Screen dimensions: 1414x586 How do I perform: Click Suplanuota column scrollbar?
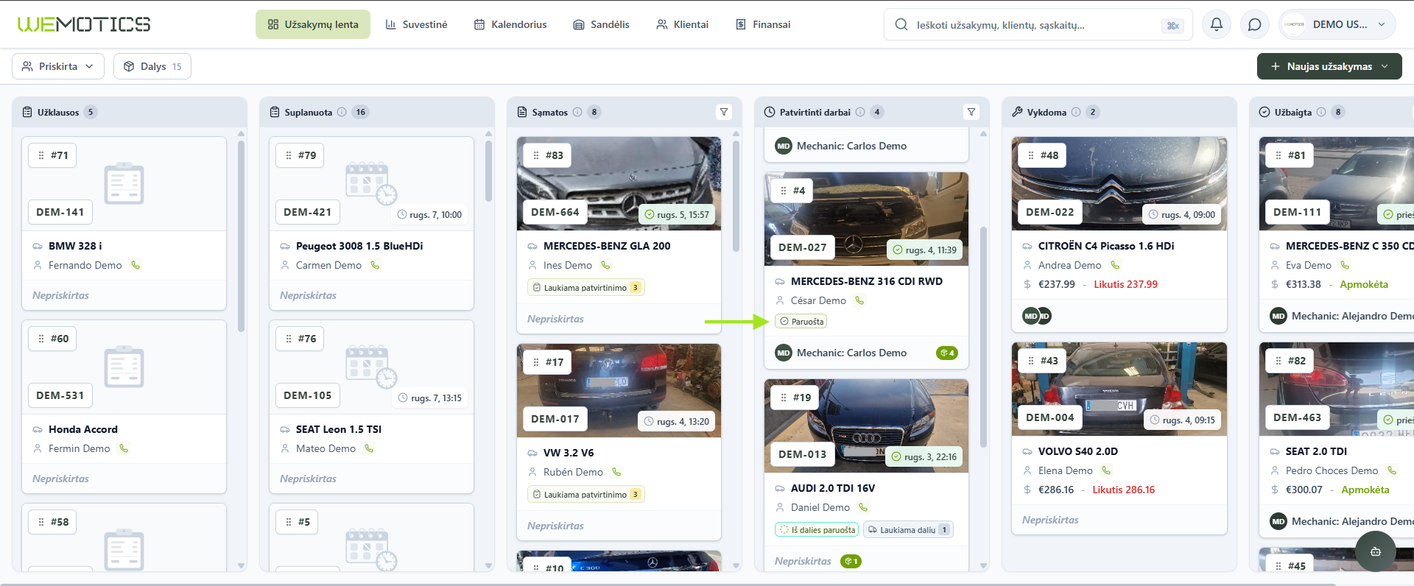[488, 171]
